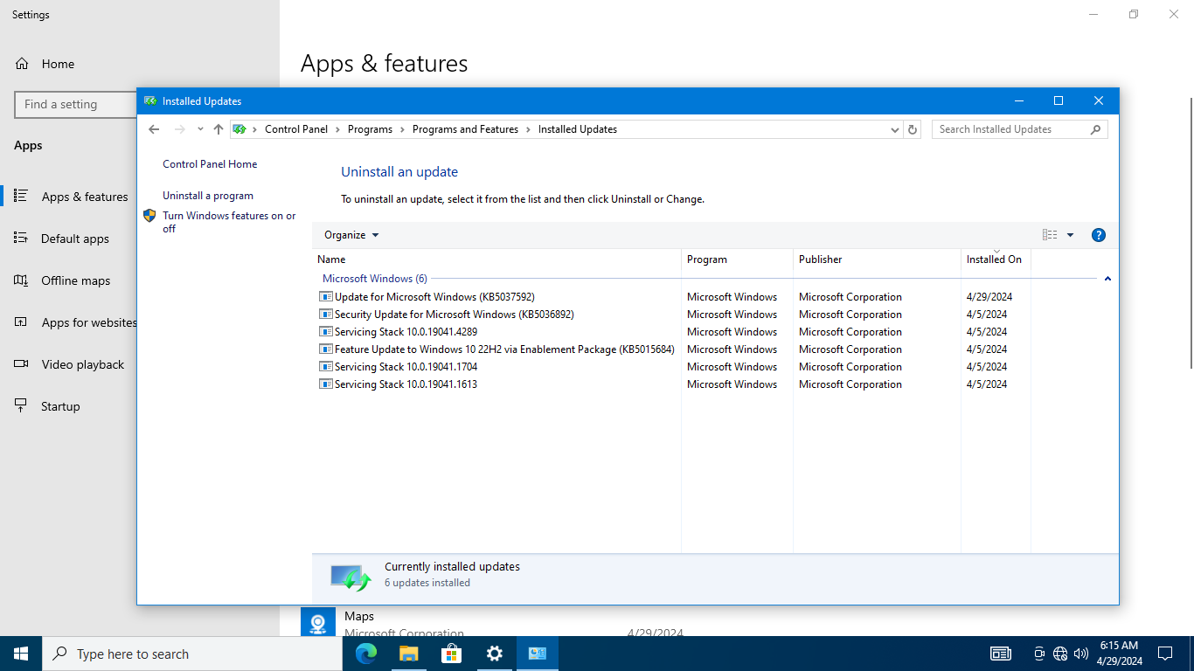Click the search magnifier in Installed Updates
The image size is (1194, 671).
point(1095,129)
